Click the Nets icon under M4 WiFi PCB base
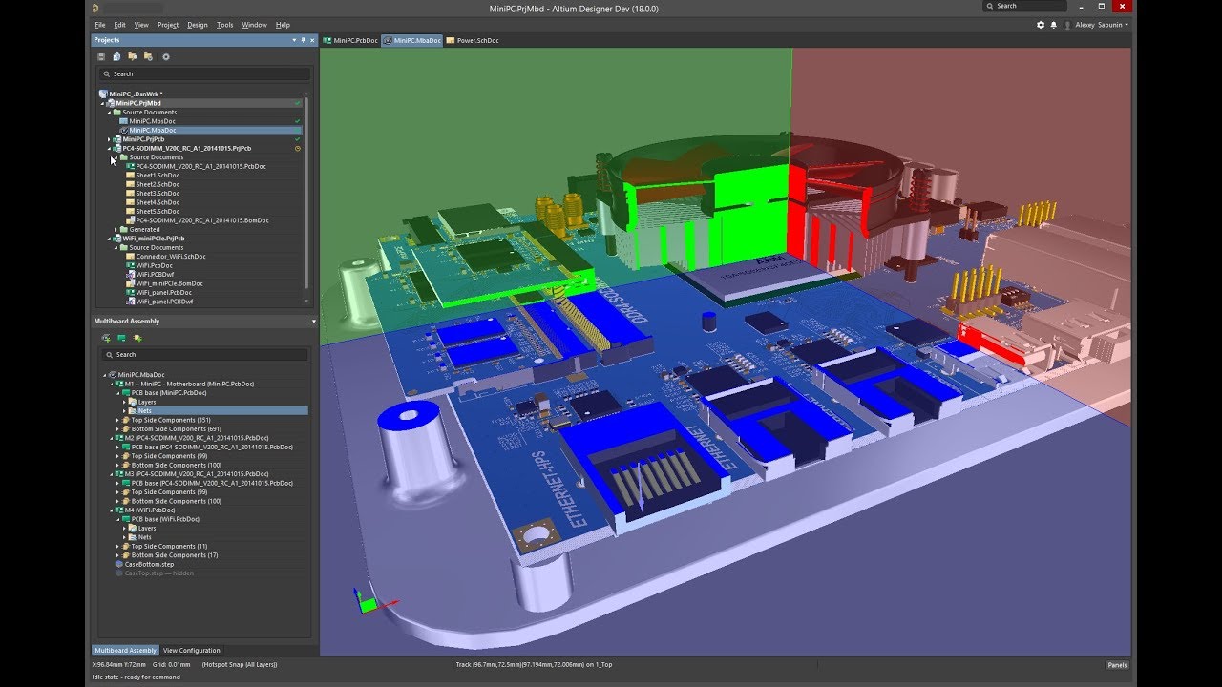 coord(133,537)
